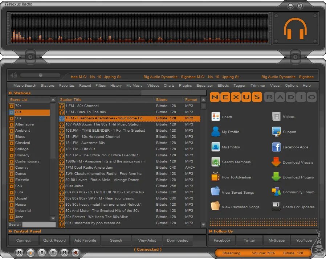Image resolution: width=326 pixels, height=259 pixels.
Task: Click How To Advertise TV icon
Action: 215,177
